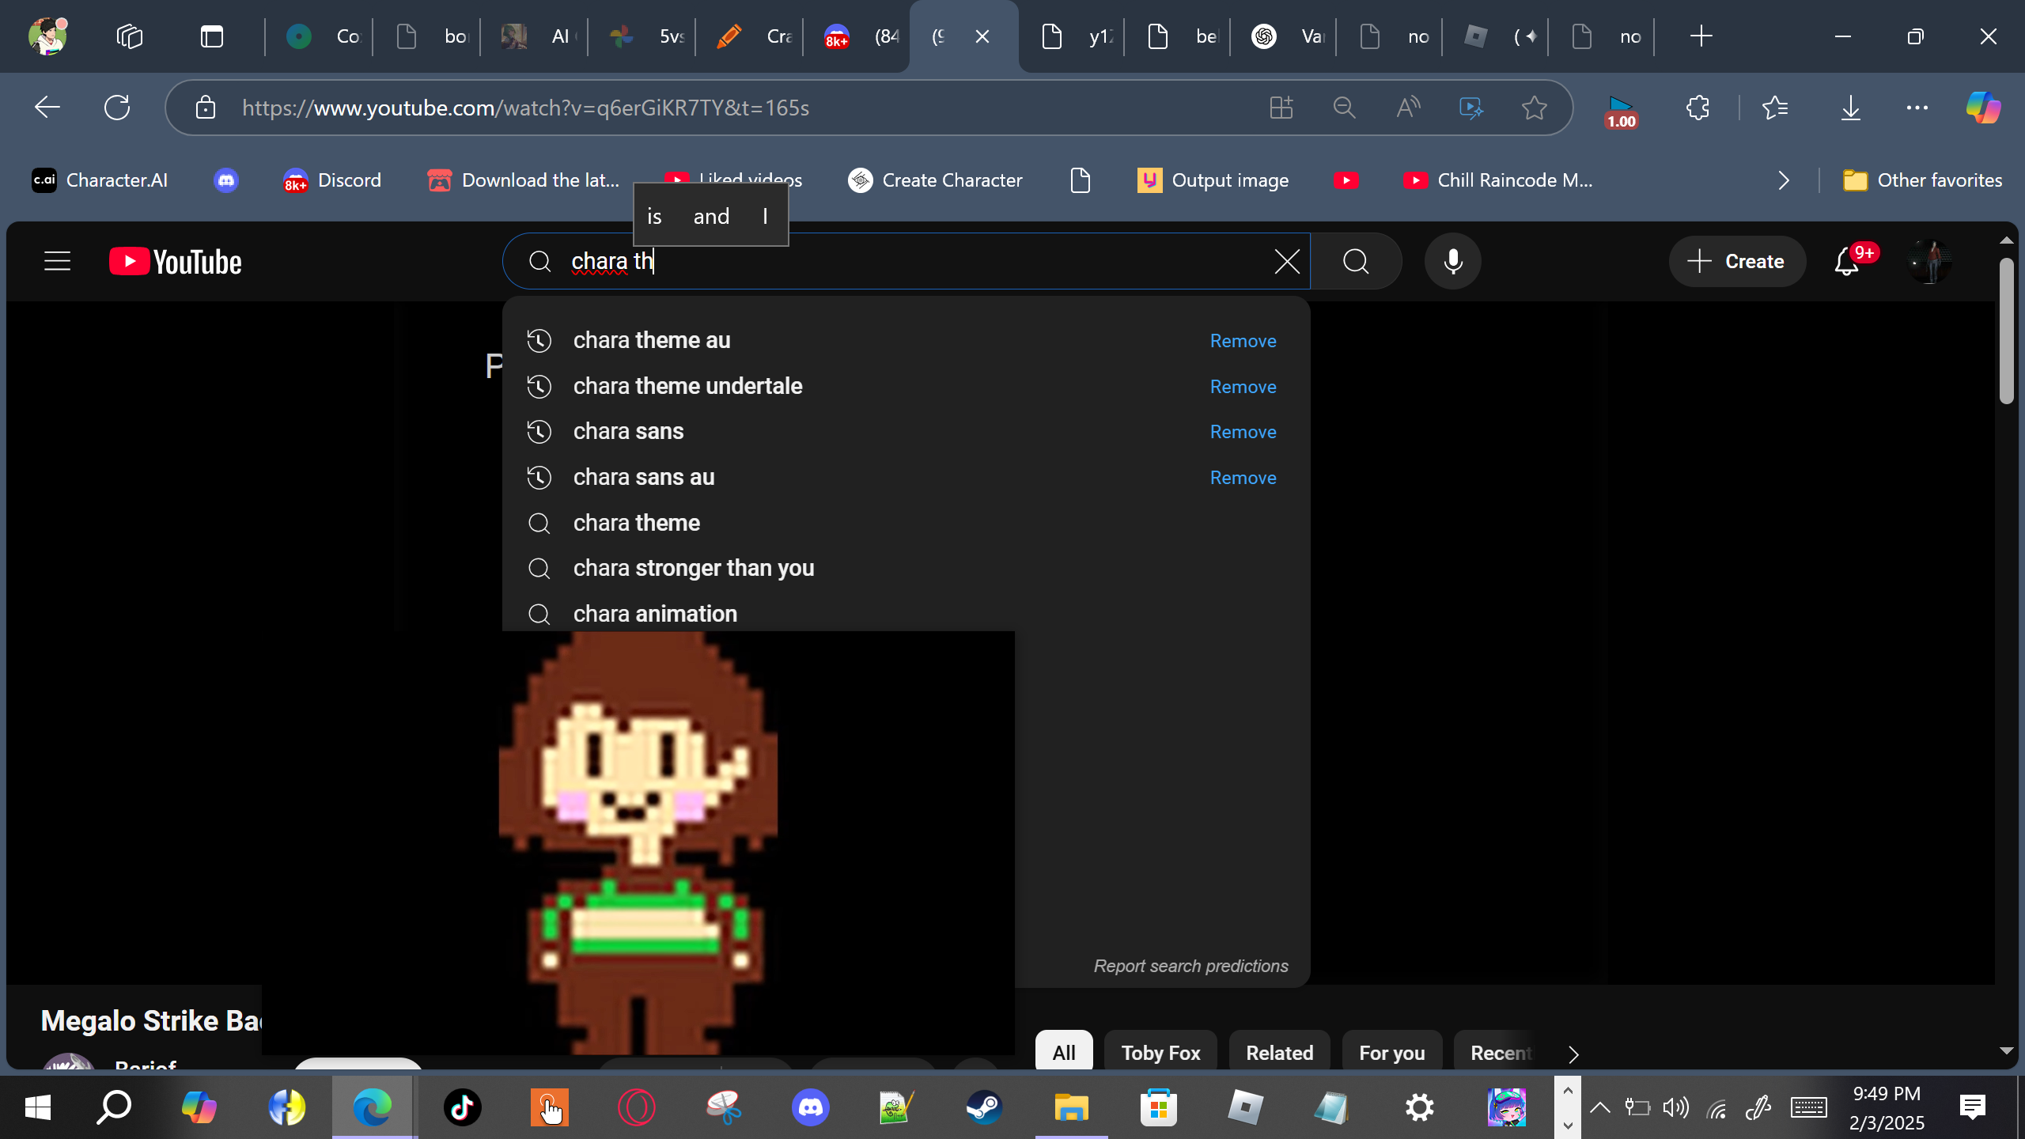Open the Workspaces icon

click(x=130, y=36)
